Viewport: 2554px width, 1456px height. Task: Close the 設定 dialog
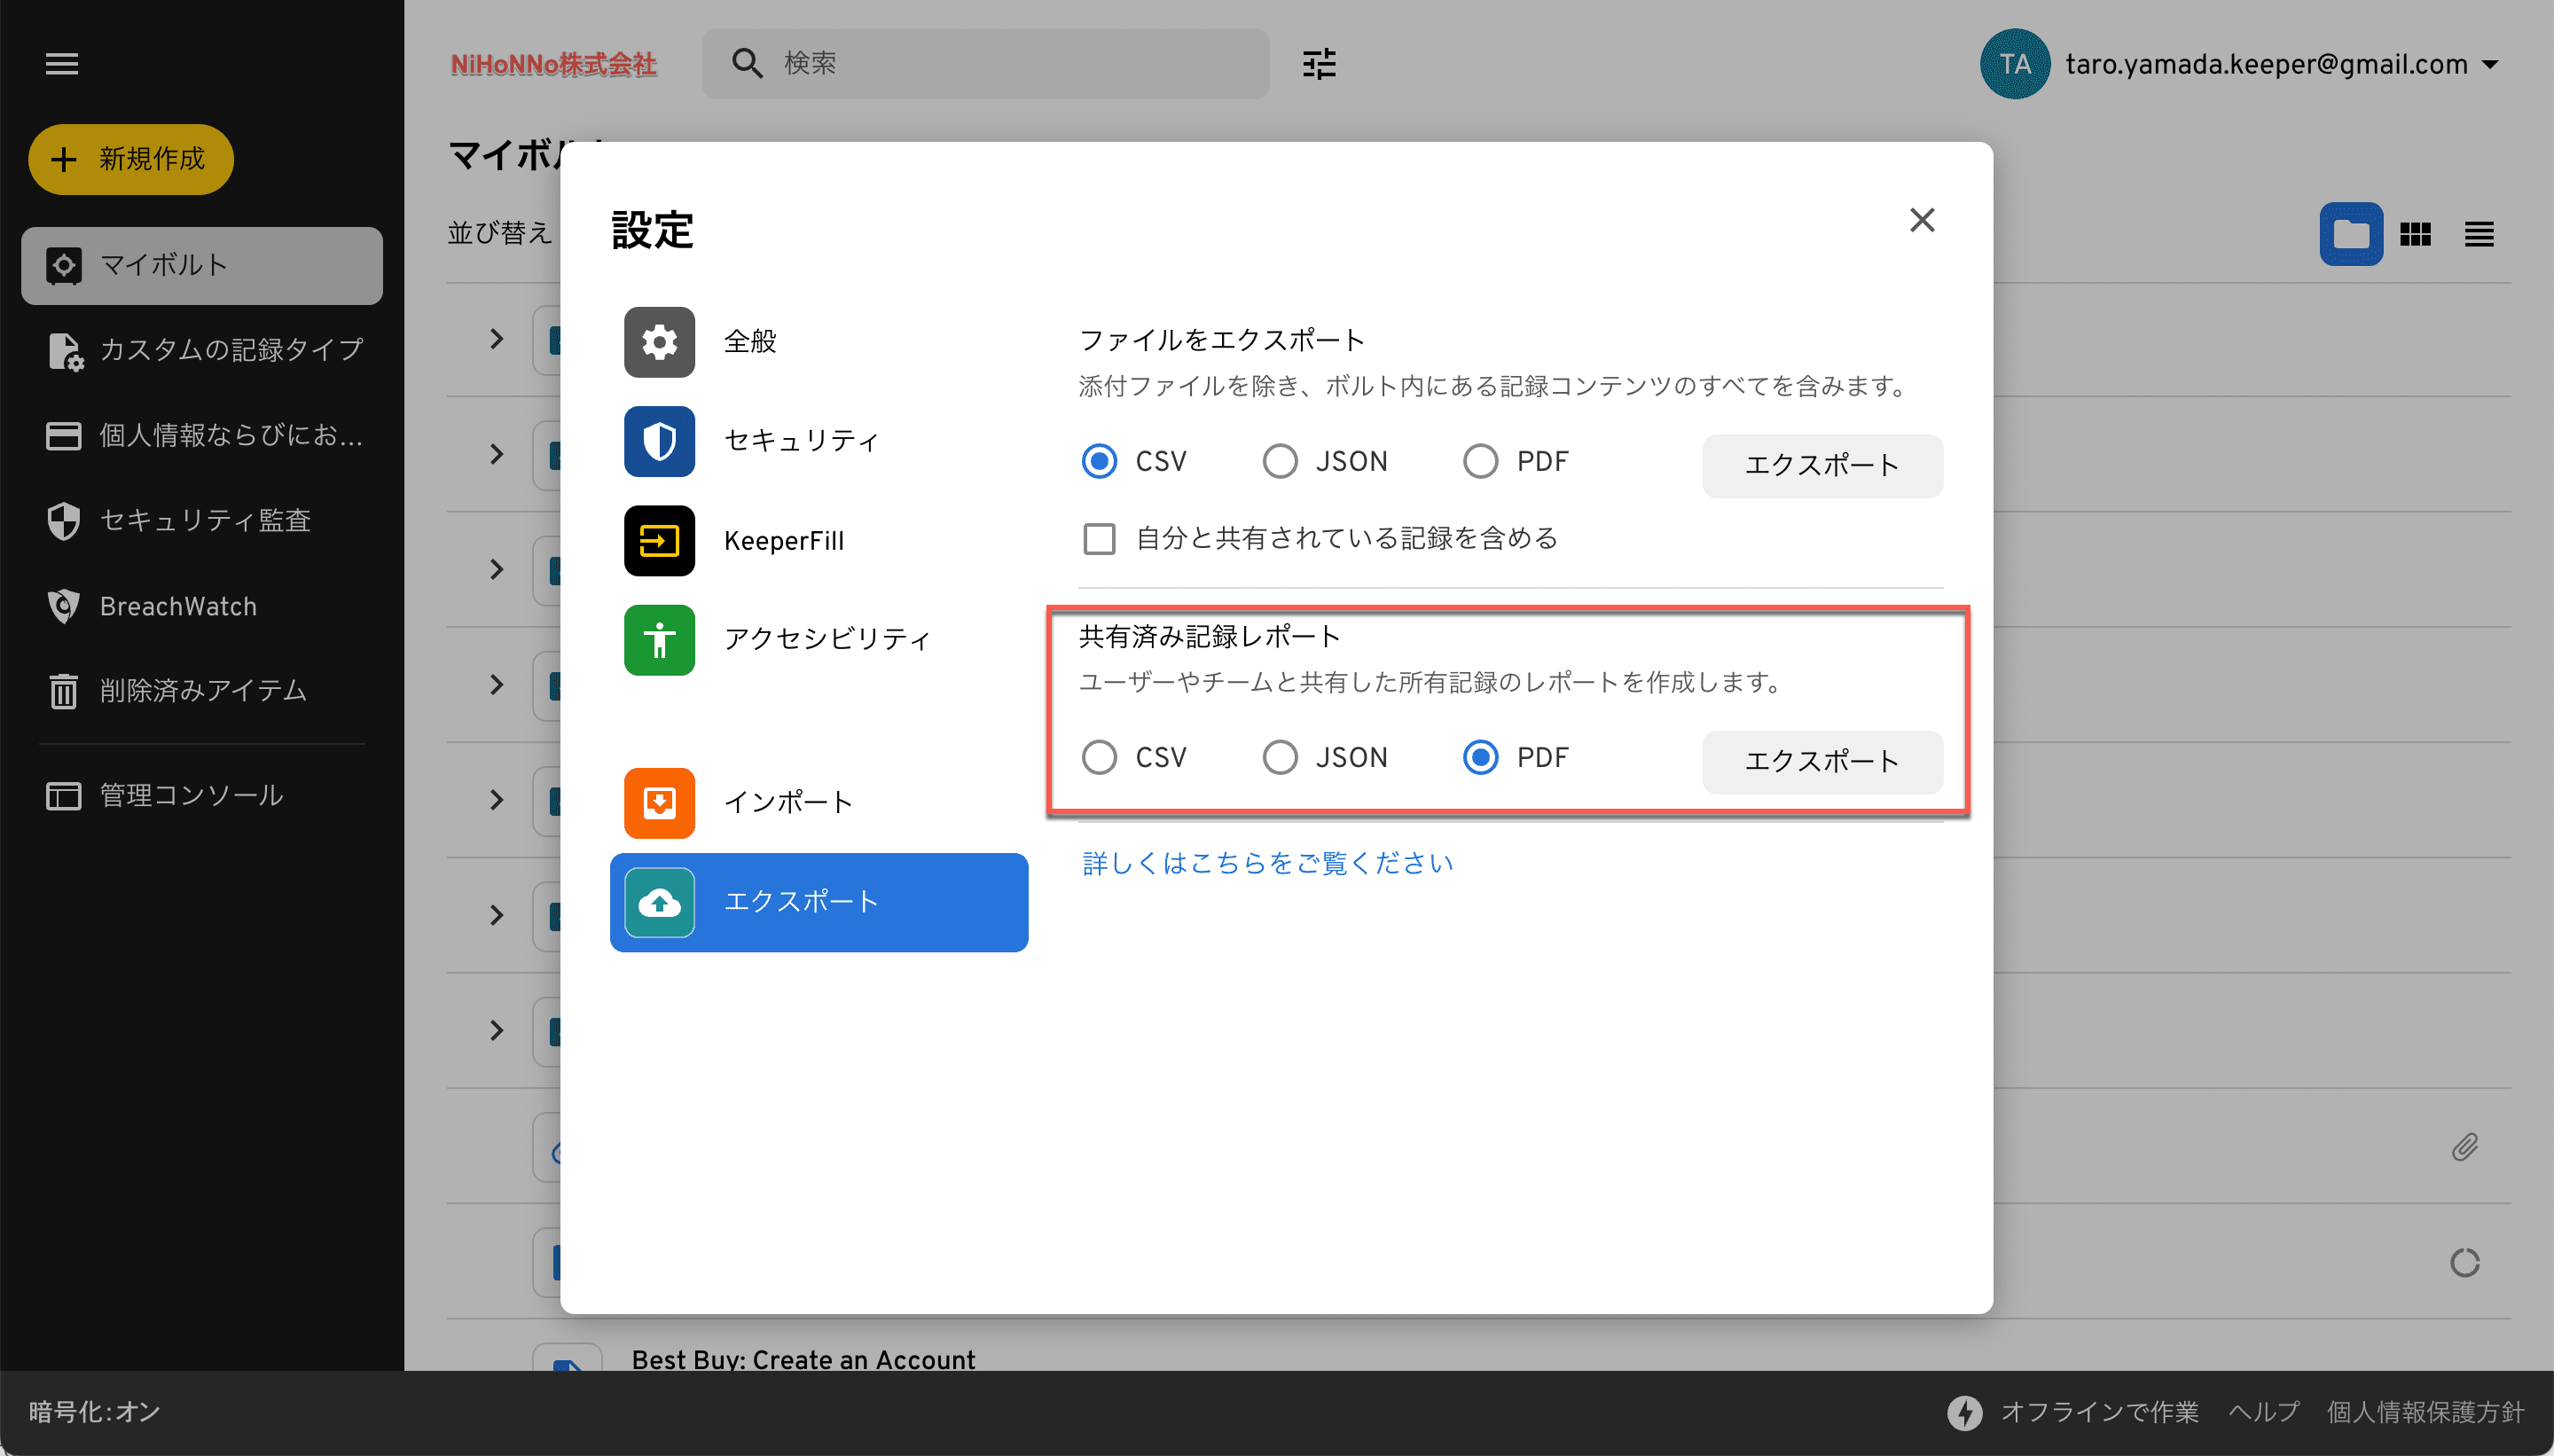coord(1921,220)
